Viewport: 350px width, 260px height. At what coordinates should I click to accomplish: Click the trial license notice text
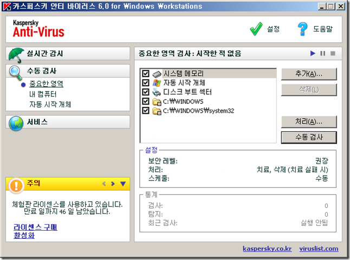[x=67, y=208]
